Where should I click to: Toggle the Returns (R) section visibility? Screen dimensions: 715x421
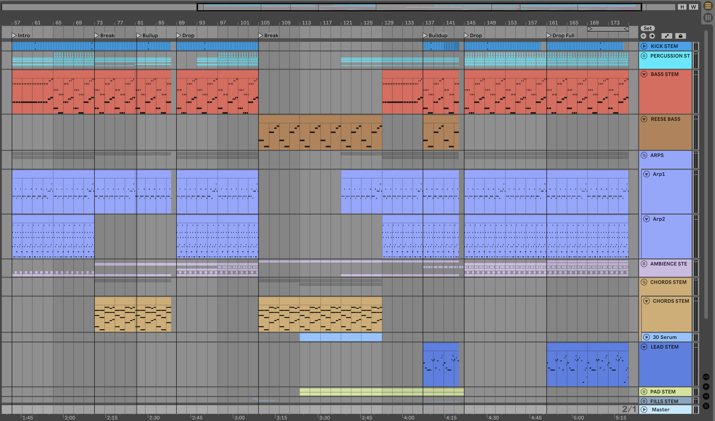tap(706, 387)
